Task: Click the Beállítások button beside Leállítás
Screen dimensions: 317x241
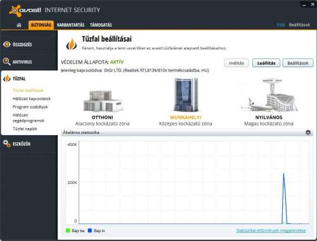Action: coord(298,63)
